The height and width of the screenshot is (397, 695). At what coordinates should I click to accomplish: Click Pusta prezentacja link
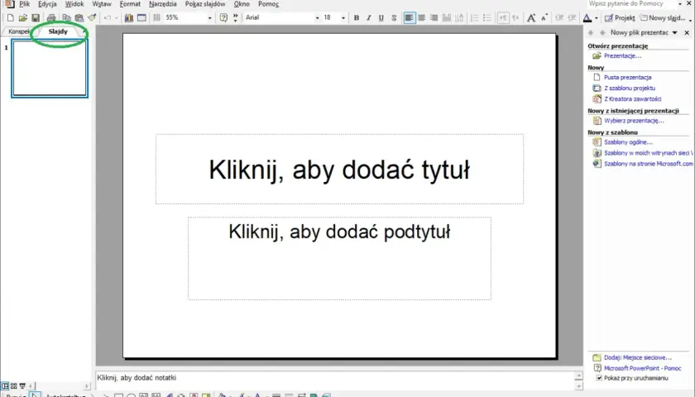(x=627, y=78)
